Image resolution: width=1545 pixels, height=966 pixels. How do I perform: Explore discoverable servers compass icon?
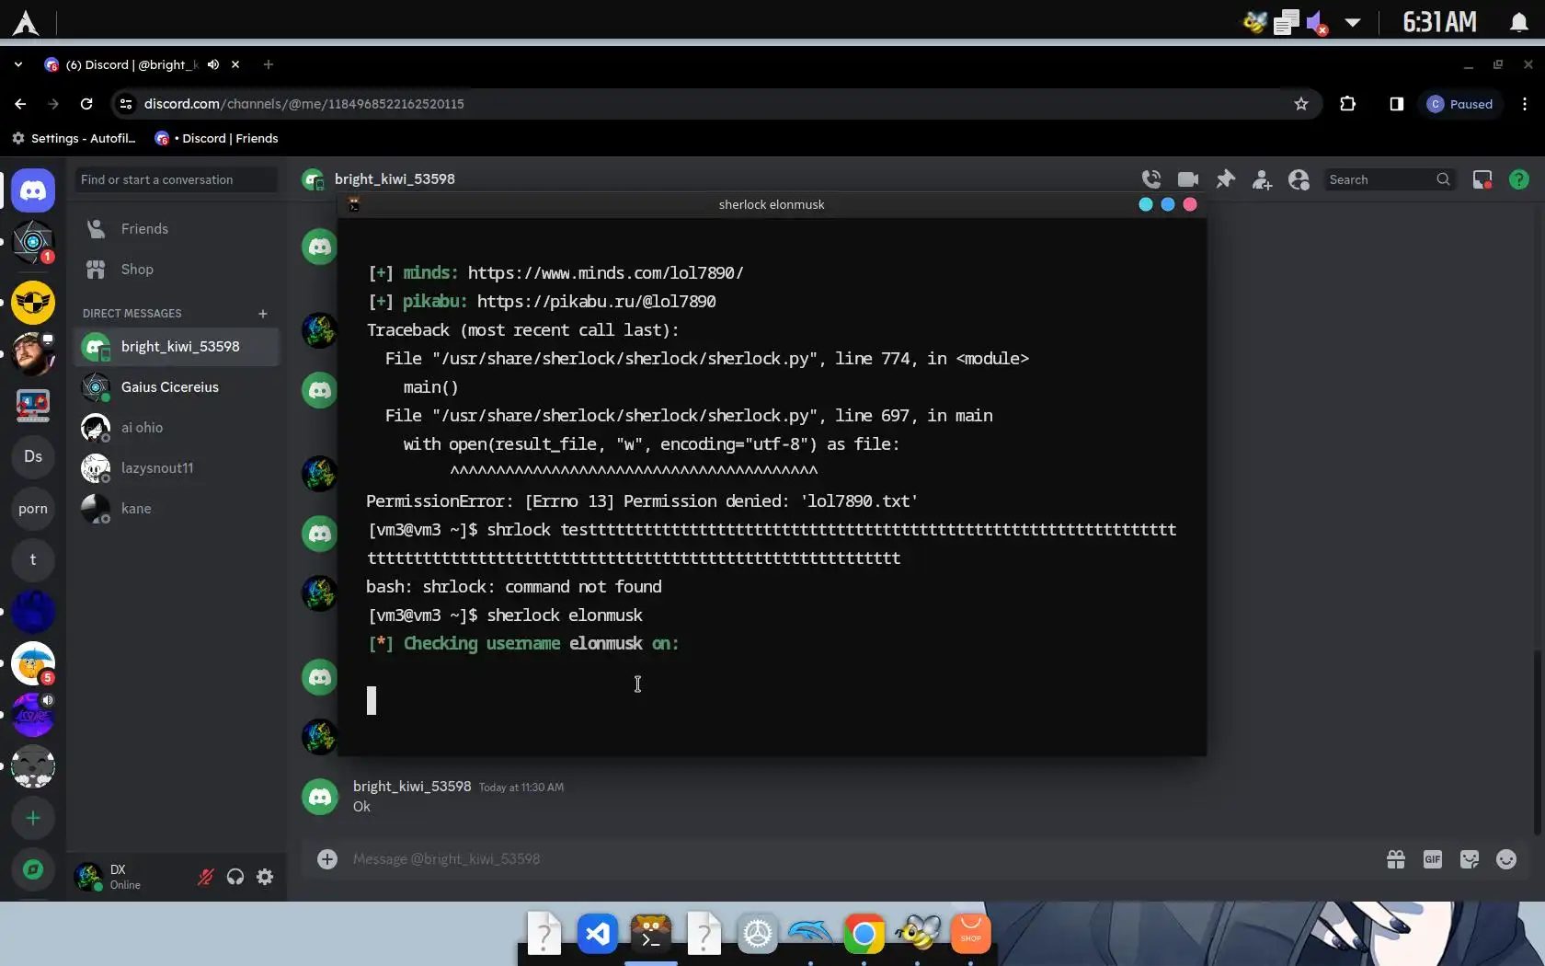pos(33,869)
